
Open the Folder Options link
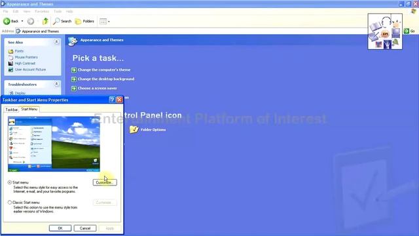[x=153, y=130]
